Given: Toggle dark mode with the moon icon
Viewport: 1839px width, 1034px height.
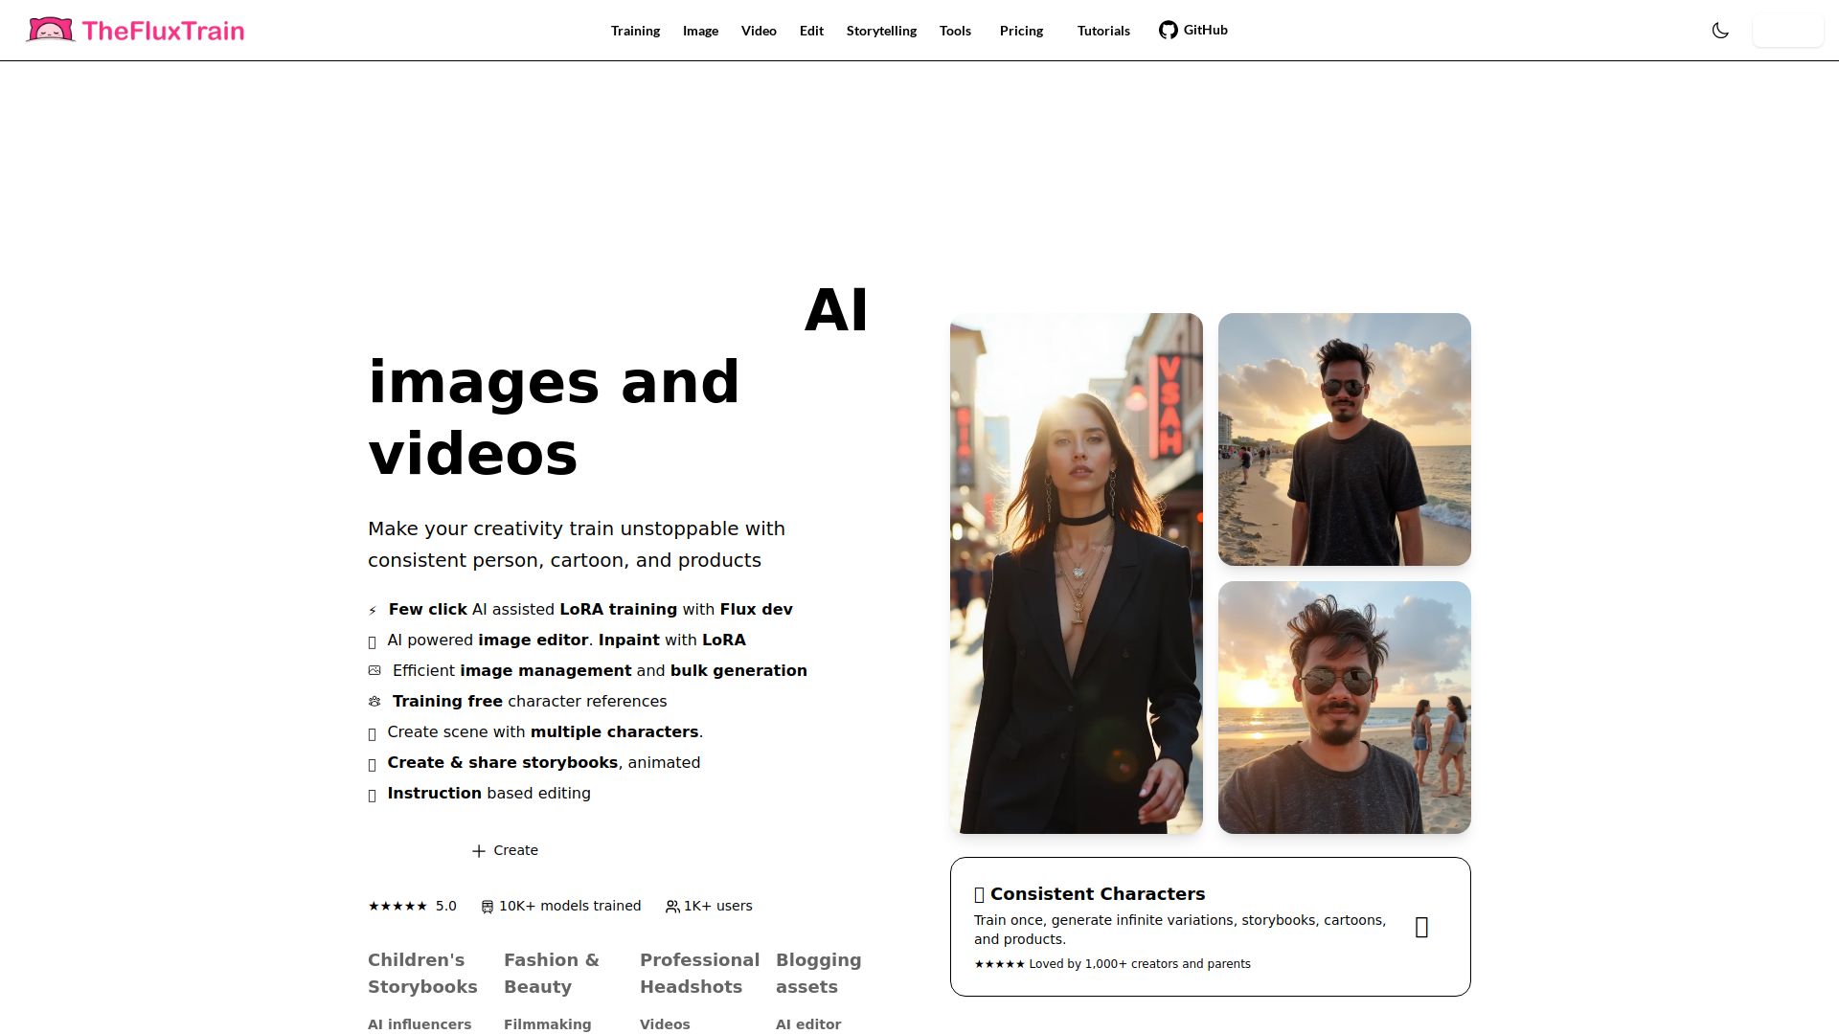Looking at the screenshot, I should [x=1720, y=31].
